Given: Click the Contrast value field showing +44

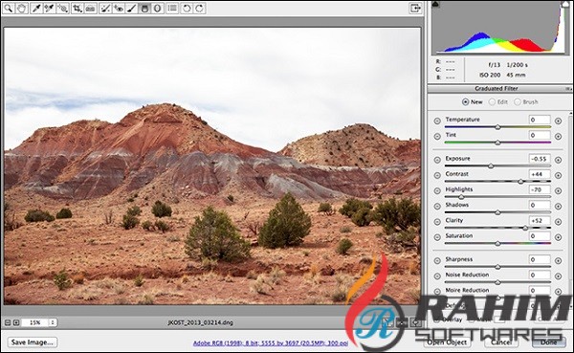Looking at the screenshot, I should tap(540, 174).
